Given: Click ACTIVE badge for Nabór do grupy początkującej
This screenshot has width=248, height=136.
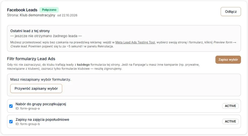Looking at the screenshot, I should point(230,106).
